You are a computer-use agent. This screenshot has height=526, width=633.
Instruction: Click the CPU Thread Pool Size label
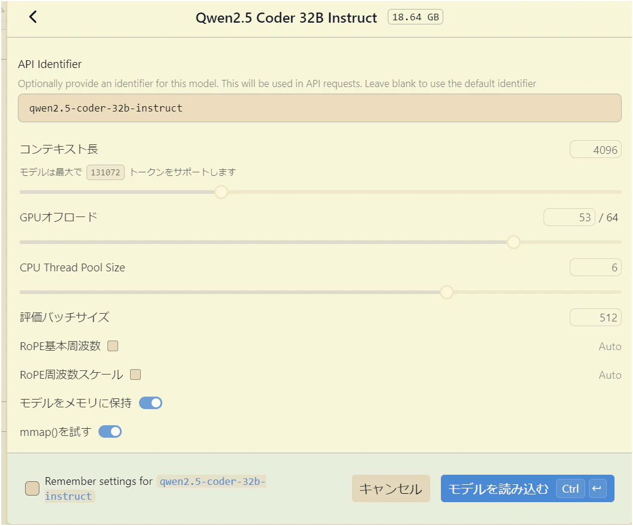[x=73, y=268]
